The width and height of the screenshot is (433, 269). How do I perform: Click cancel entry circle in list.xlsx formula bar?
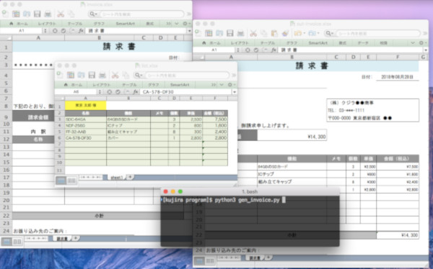pos(110,91)
